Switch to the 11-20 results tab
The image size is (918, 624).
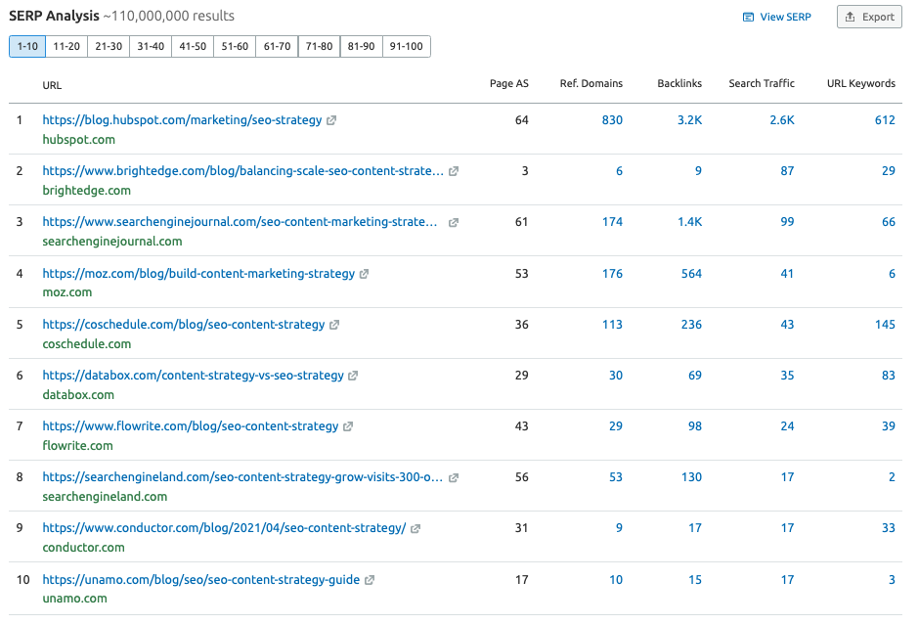point(66,46)
